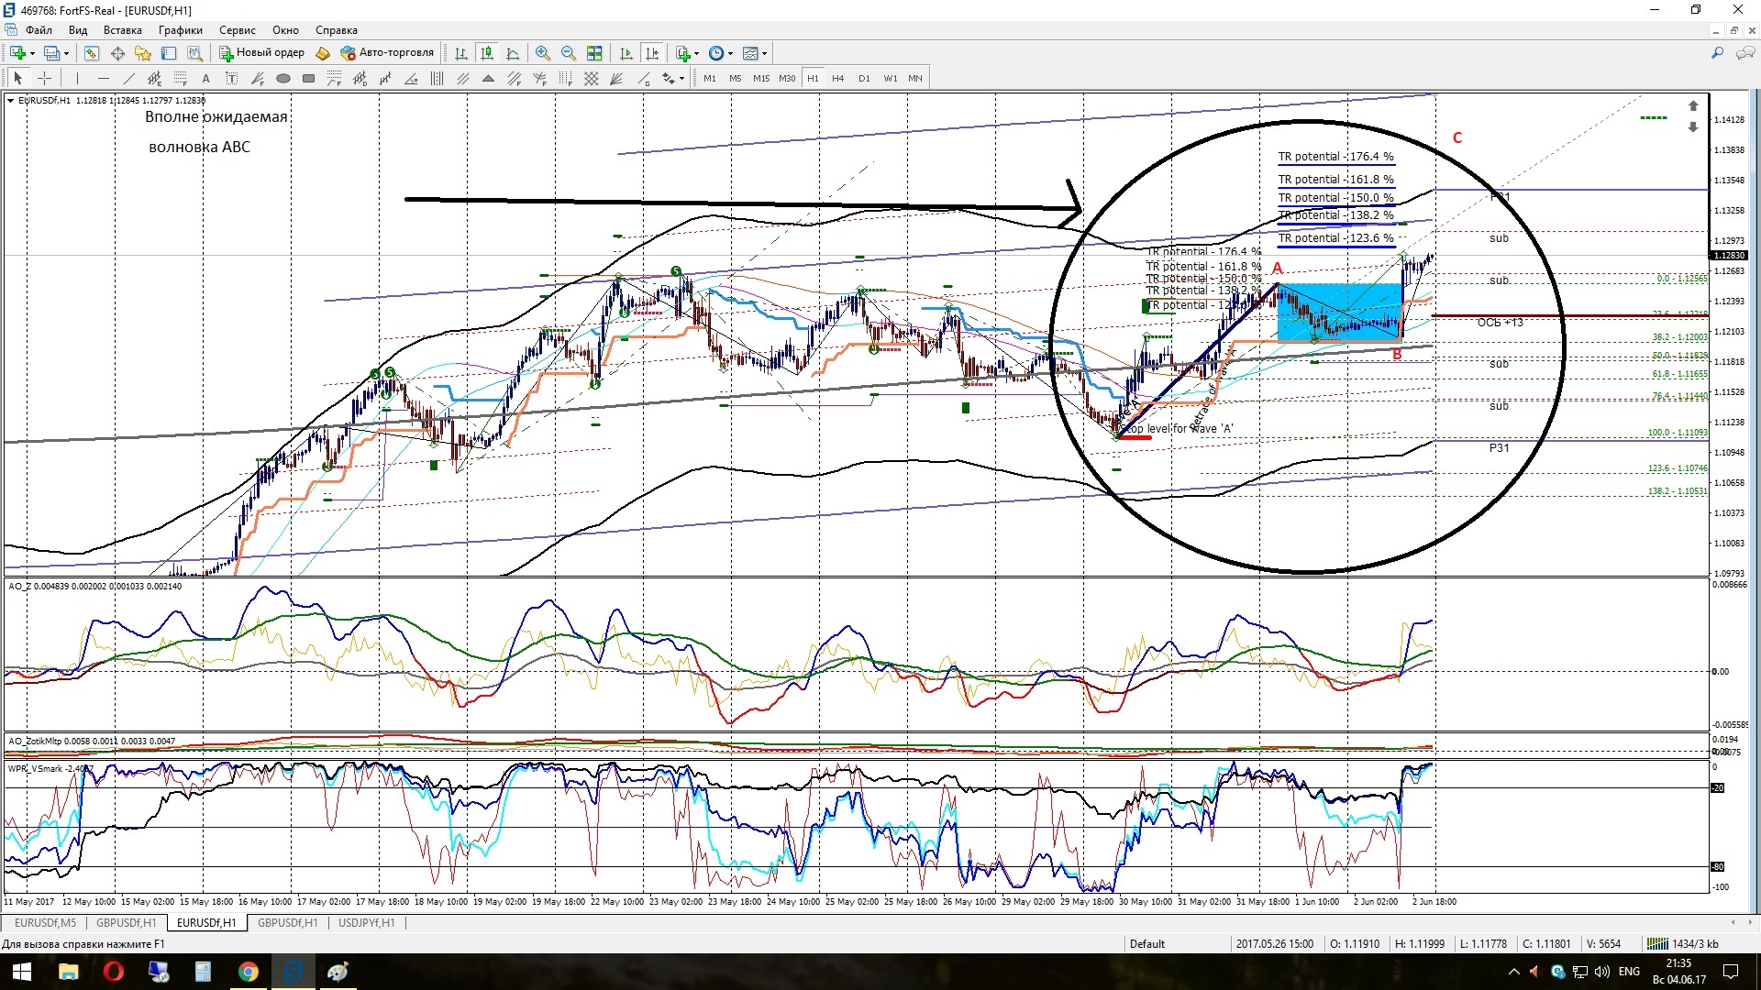Image resolution: width=1761 pixels, height=990 pixels.
Task: Set timeframe to D1
Action: (x=864, y=79)
